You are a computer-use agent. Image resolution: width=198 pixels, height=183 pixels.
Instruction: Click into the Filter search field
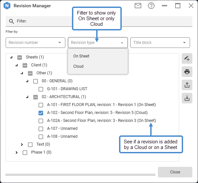coord(99,21)
